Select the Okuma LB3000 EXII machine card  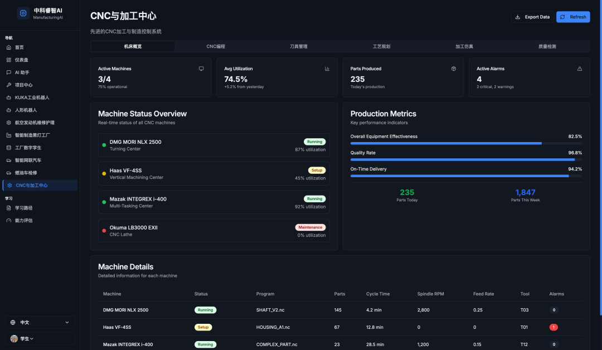click(x=213, y=231)
